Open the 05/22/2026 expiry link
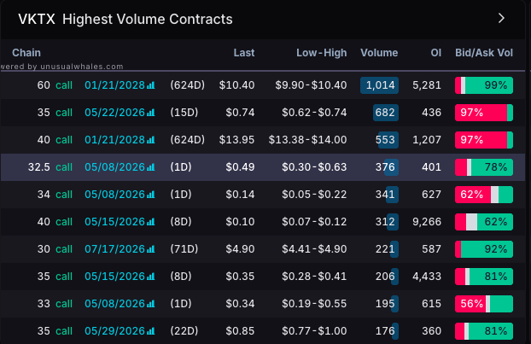 (114, 113)
